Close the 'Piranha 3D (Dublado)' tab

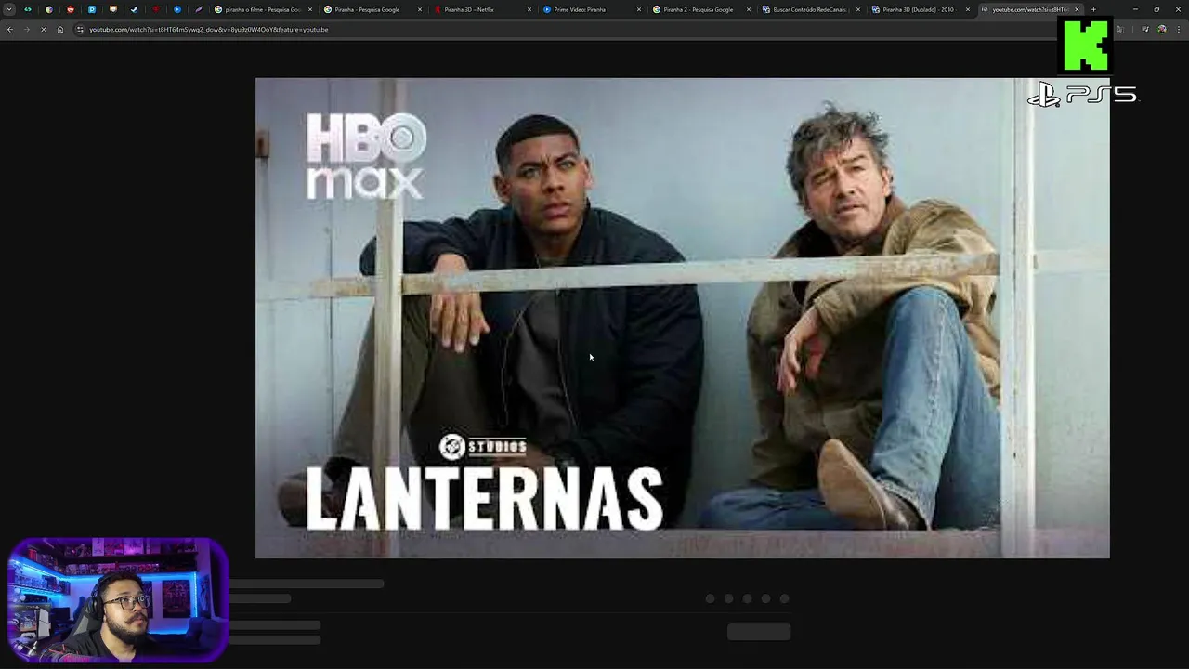point(968,9)
